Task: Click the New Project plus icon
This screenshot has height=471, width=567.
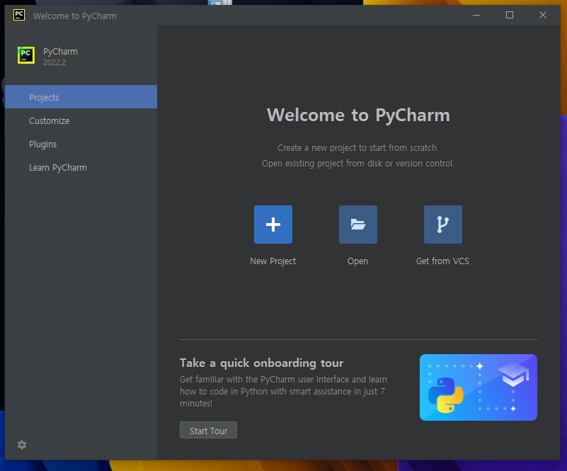Action: coord(273,225)
